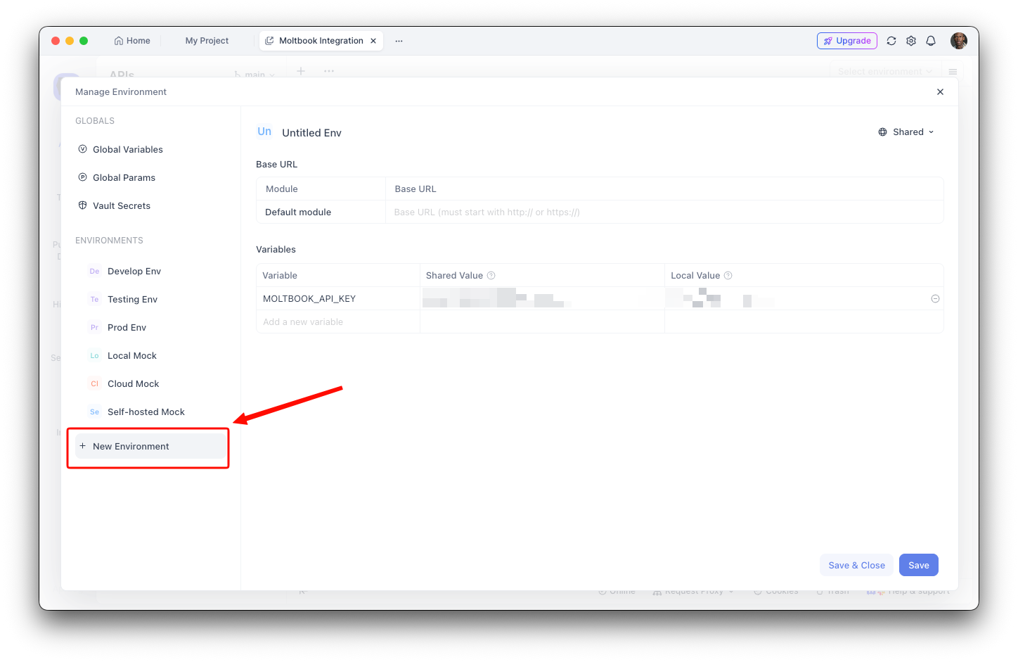Open the Home tab

[x=132, y=41]
